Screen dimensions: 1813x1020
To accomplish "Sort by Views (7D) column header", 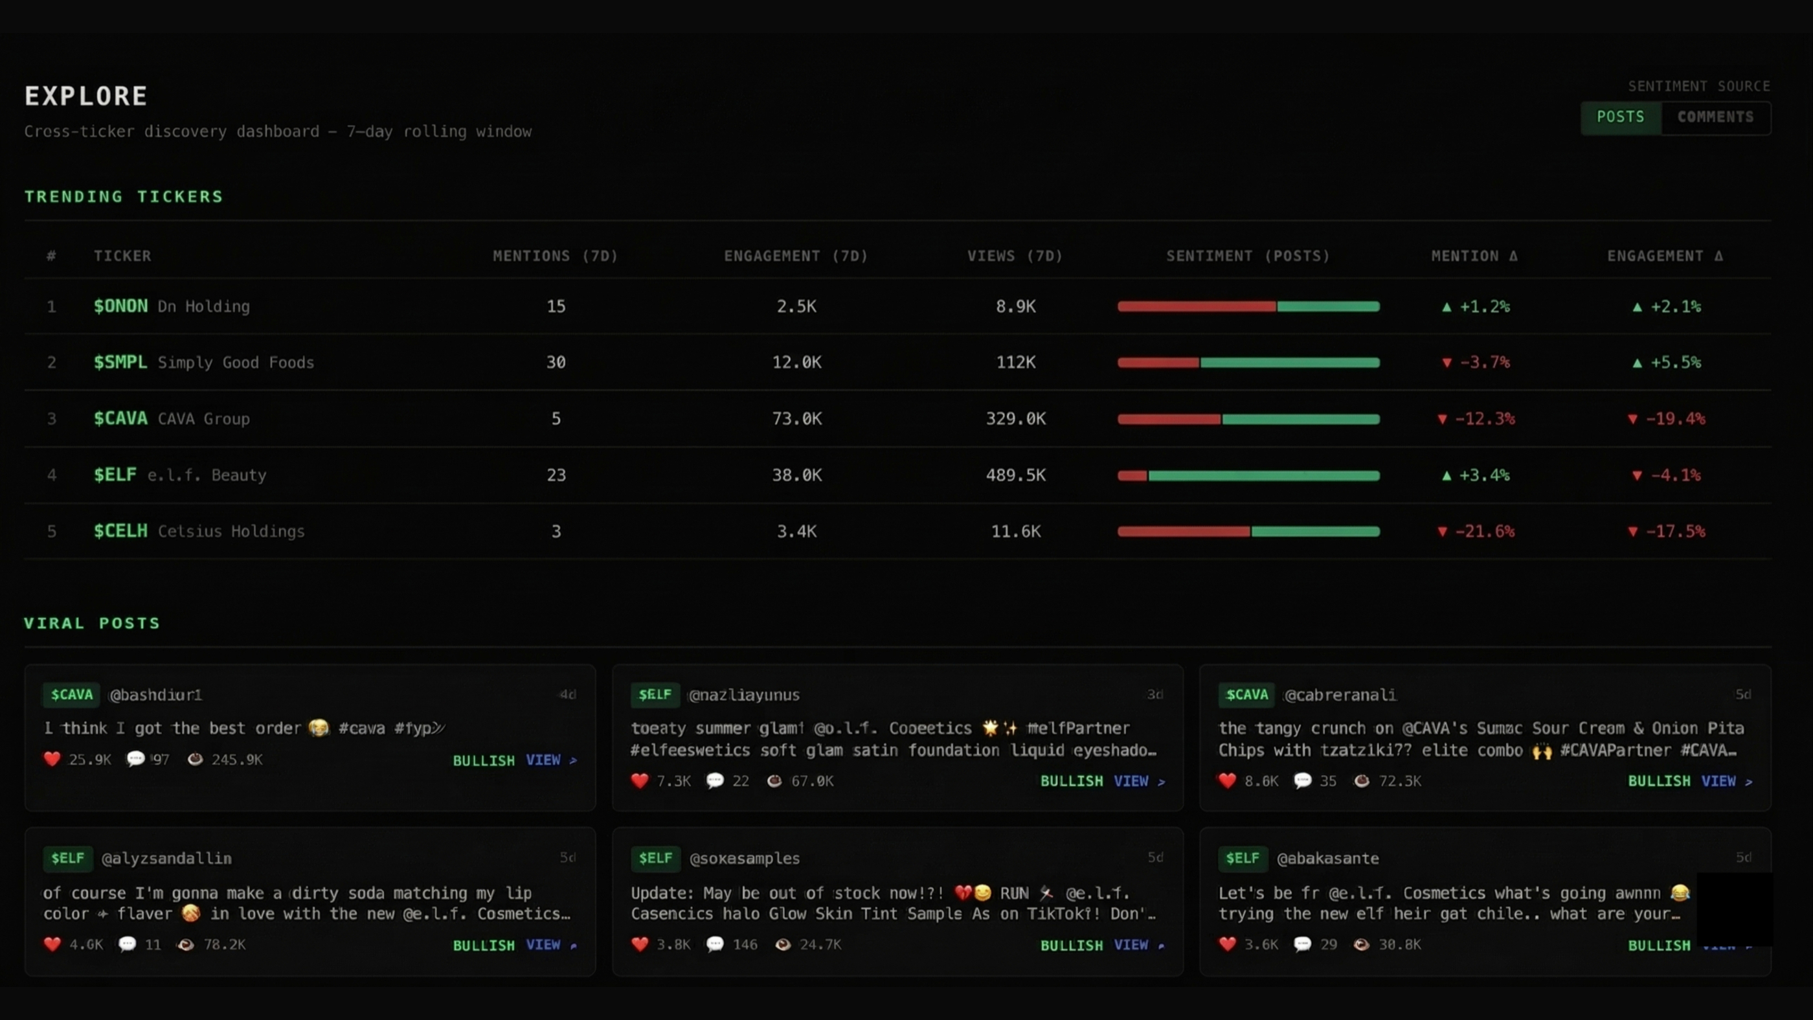I will pos(1014,256).
